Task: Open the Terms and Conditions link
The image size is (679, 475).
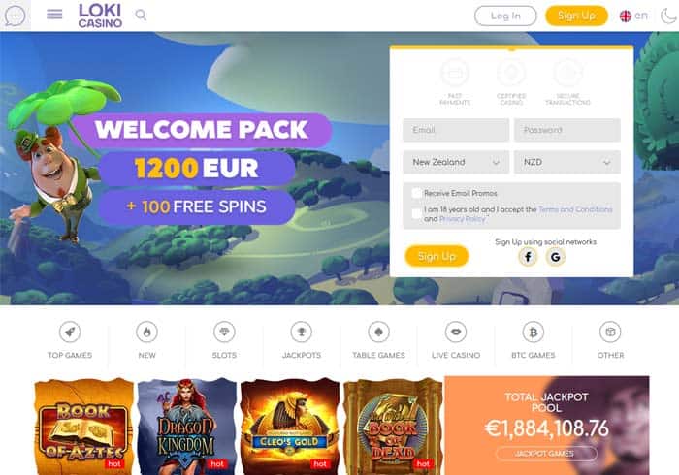Action: 575,209
